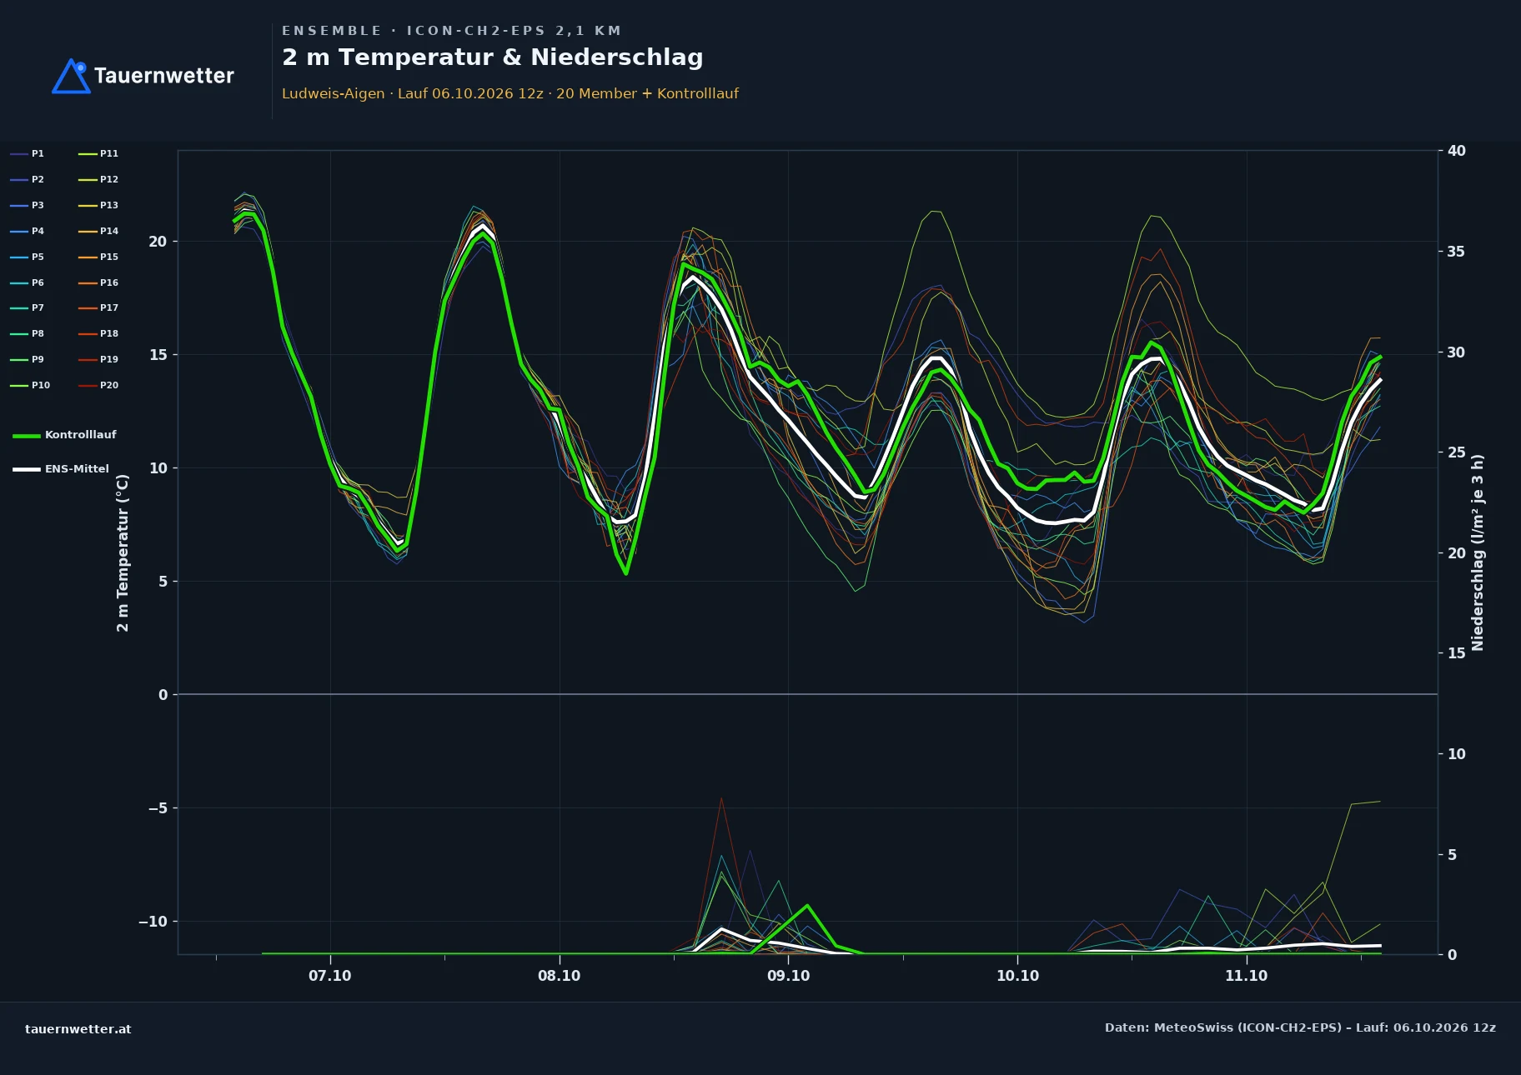The height and width of the screenshot is (1075, 1521).
Task: Click the MeteoSwiss data source footer text
Action: [1300, 1027]
